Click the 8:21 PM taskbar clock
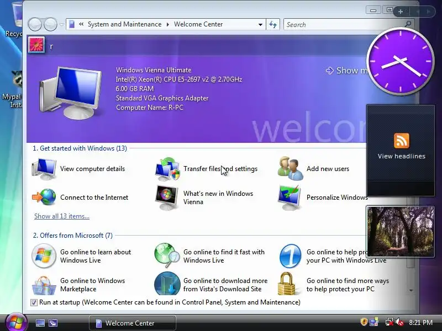 click(421, 322)
